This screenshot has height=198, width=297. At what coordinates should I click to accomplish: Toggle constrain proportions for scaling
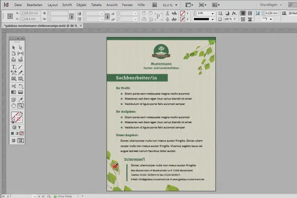(x=107, y=16)
